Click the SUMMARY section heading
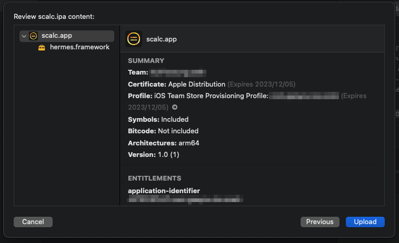The image size is (399, 243). 146,61
